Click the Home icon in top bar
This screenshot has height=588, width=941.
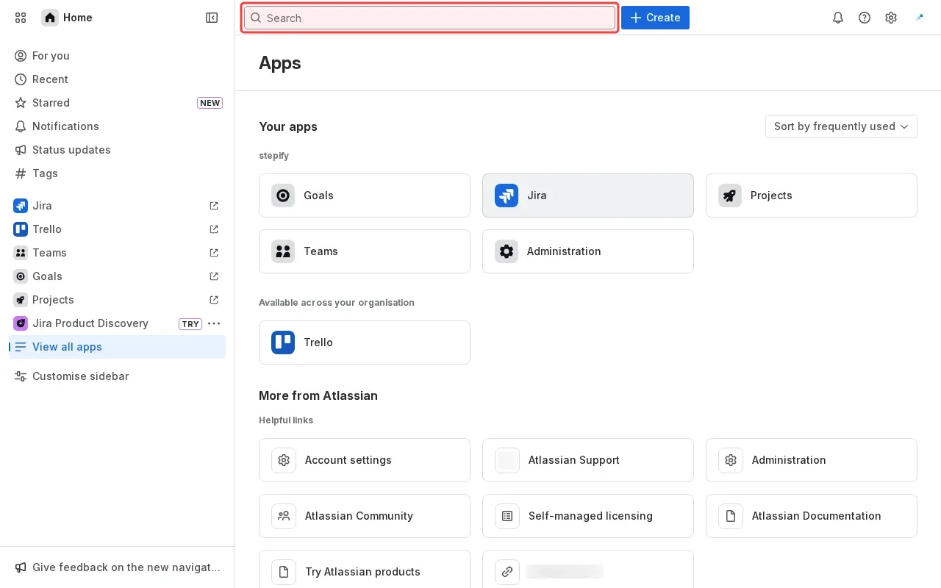click(x=49, y=18)
